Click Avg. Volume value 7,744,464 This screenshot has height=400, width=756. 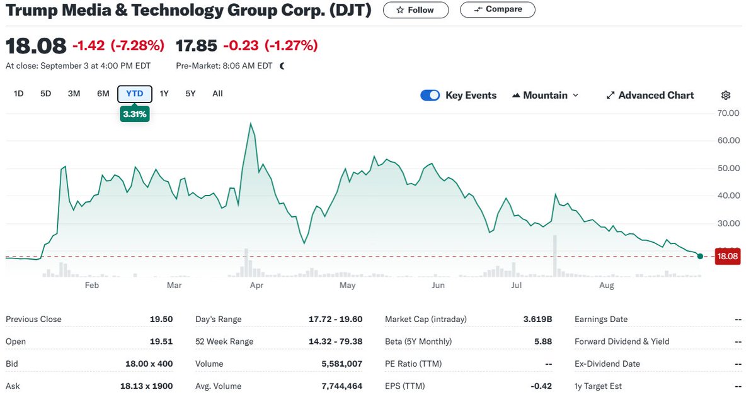tap(341, 386)
